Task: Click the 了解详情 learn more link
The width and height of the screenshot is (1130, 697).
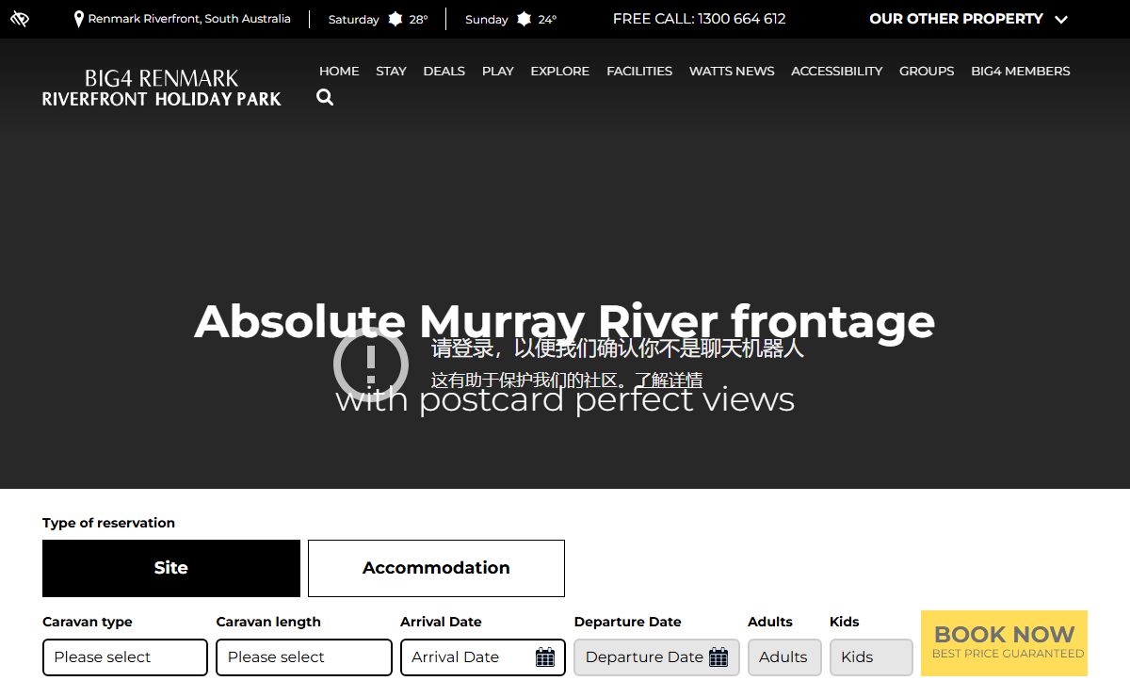Action: tap(668, 381)
